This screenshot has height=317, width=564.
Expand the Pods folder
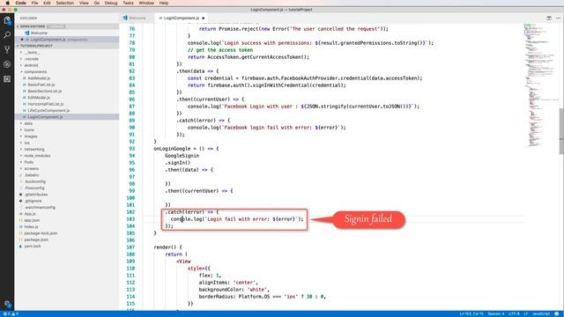coord(21,162)
